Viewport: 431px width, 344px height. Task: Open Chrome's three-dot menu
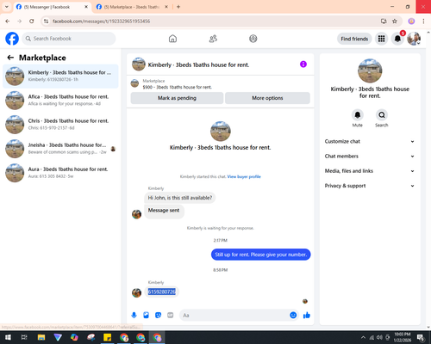(423, 21)
